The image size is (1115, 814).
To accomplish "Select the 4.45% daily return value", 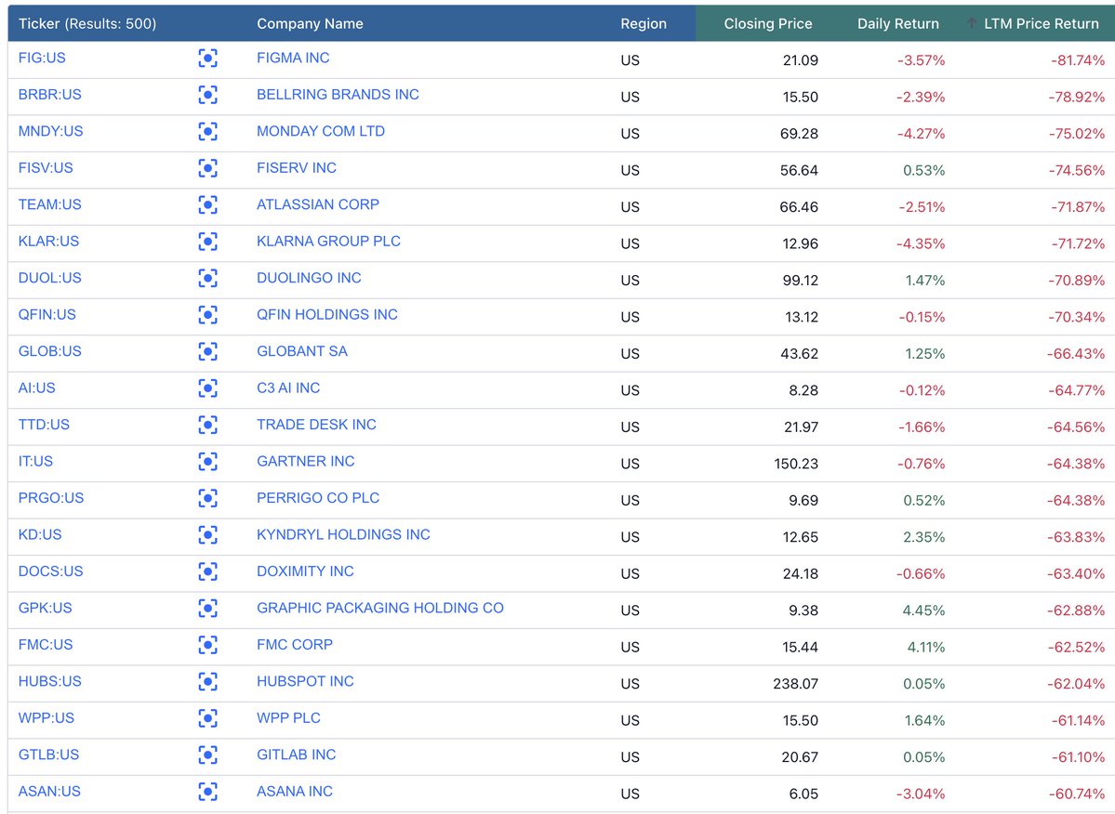I will point(923,610).
